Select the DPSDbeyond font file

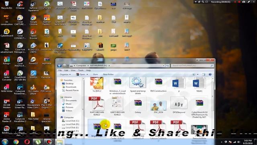(x=179, y=105)
